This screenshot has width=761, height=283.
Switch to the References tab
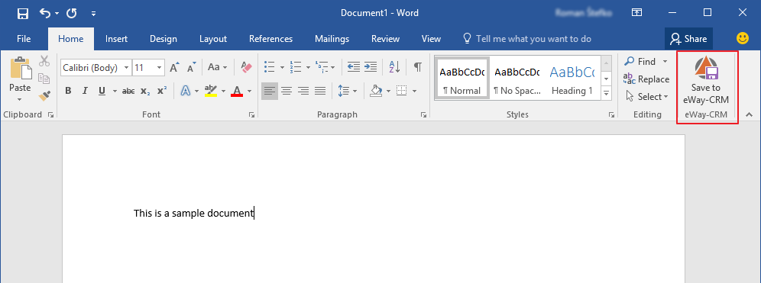270,39
